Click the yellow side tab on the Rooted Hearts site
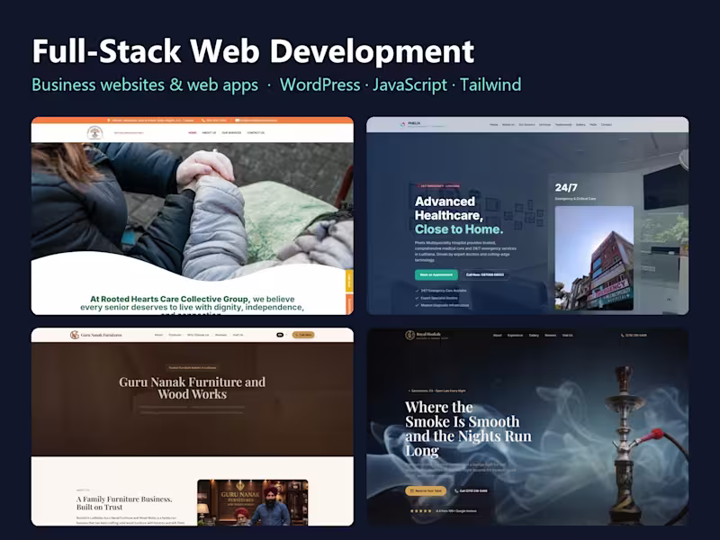 tap(349, 281)
